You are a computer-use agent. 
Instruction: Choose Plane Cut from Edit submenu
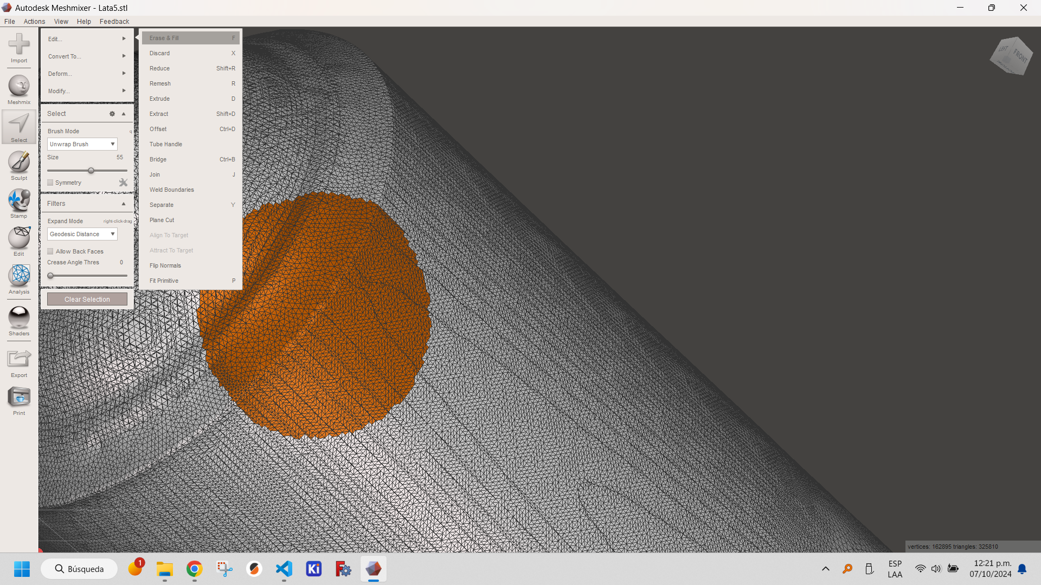pos(191,220)
